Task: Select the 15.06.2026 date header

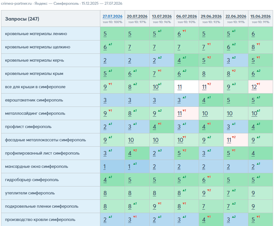Action: 260,16
